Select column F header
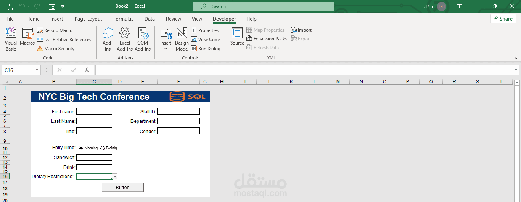Viewport: 521px width, 202px height. point(178,81)
